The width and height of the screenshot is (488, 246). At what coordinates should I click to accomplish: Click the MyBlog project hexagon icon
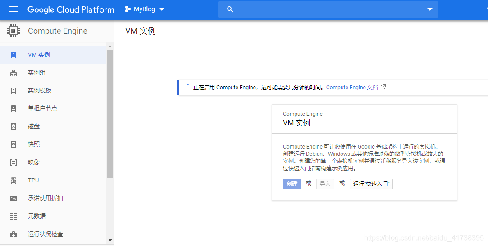(128, 9)
